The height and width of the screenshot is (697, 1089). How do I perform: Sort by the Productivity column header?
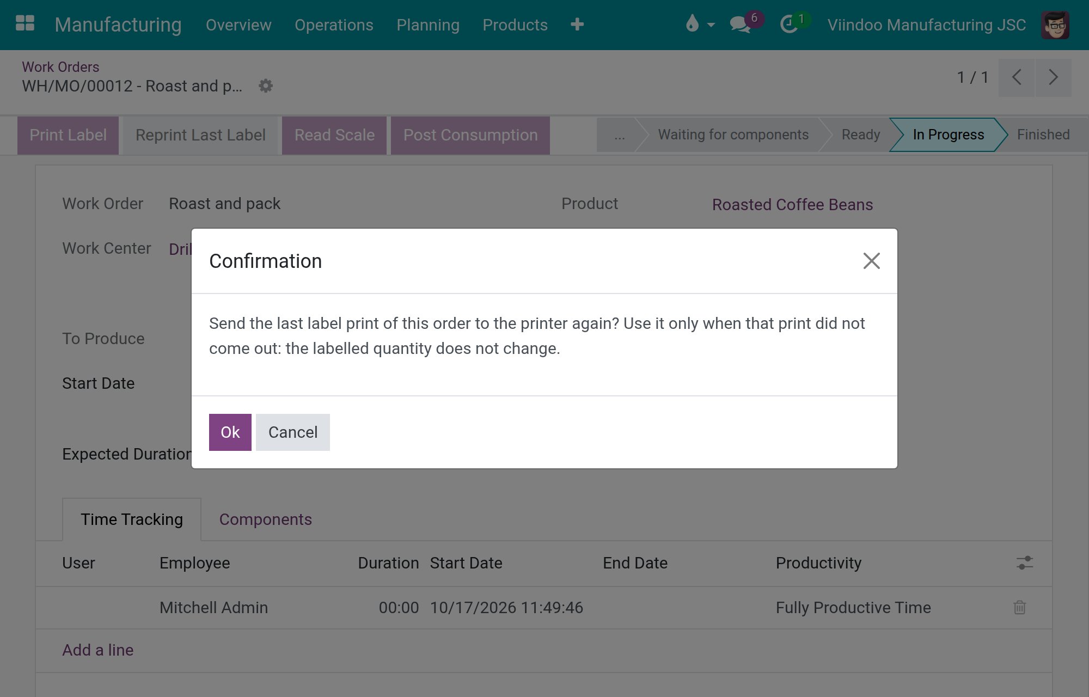click(x=818, y=563)
